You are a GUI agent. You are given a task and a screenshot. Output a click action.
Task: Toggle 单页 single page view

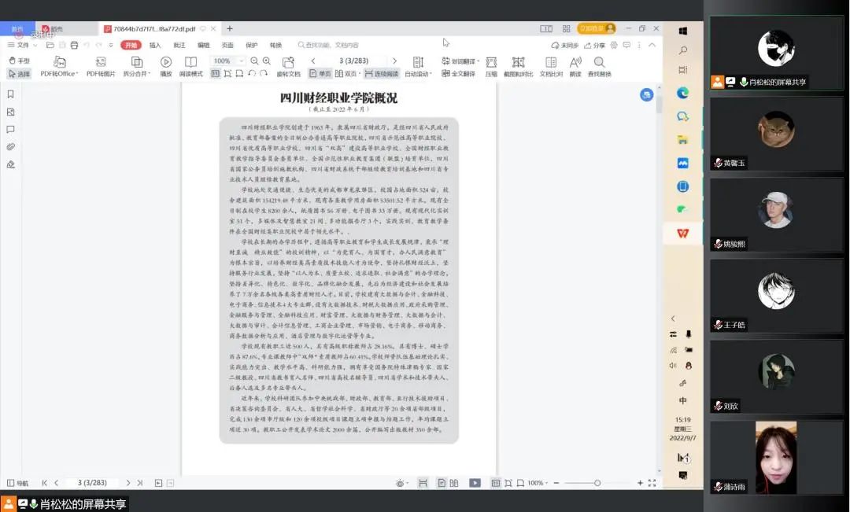[320, 74]
